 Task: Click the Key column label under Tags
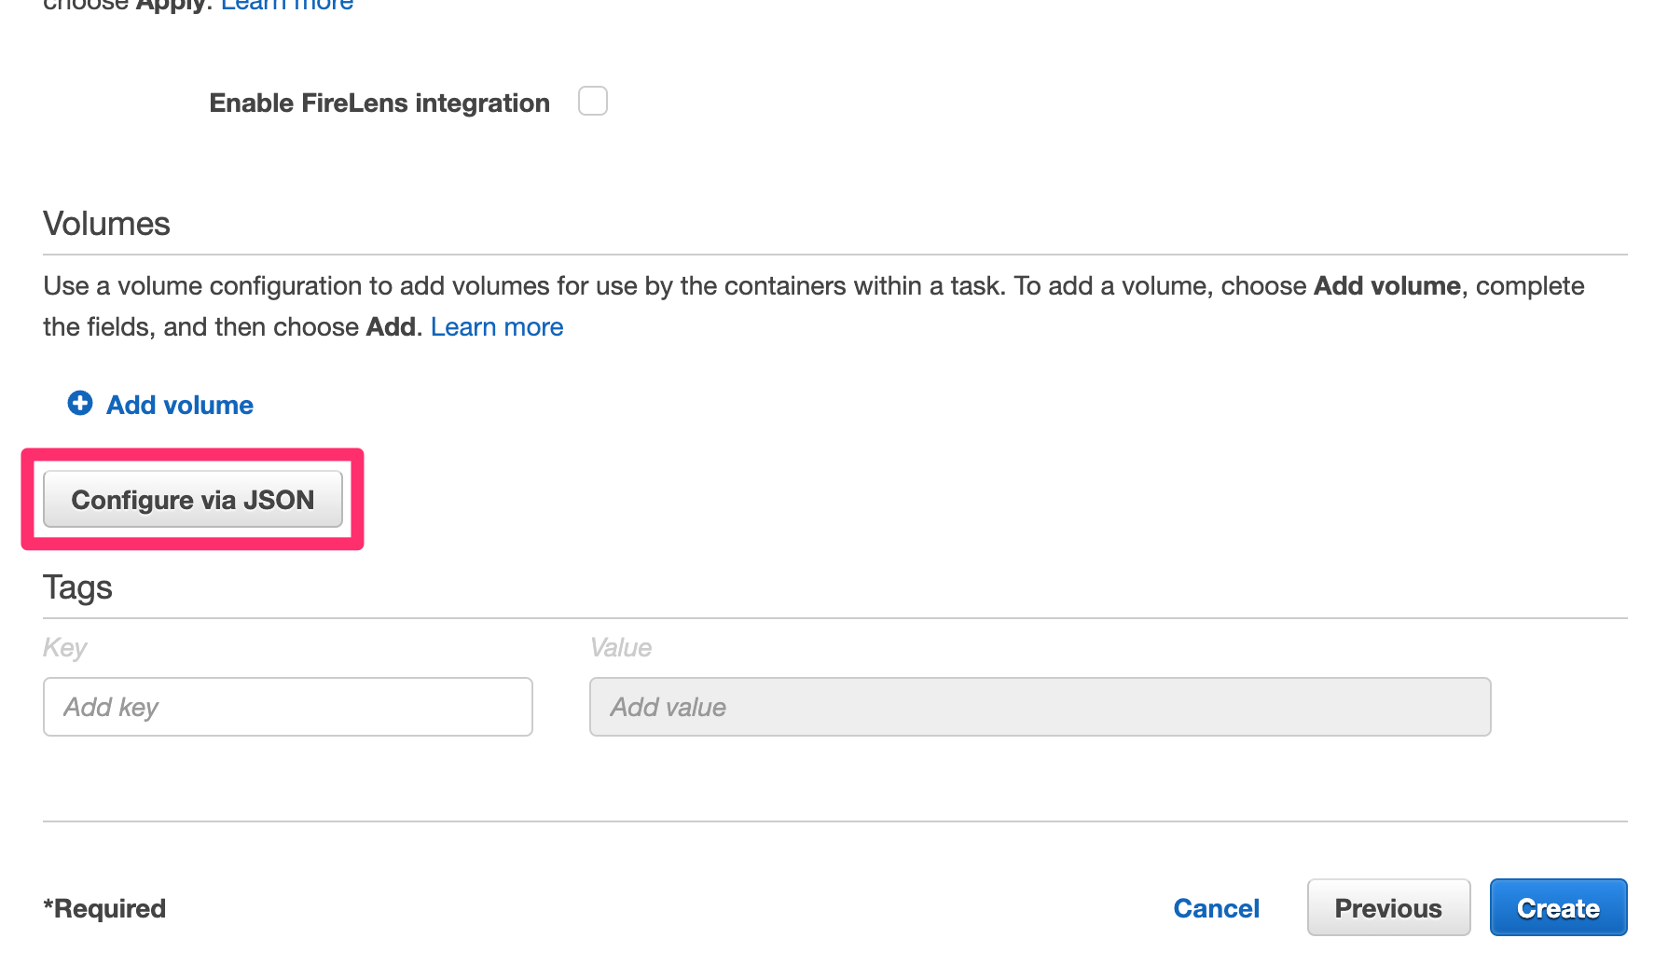point(64,647)
